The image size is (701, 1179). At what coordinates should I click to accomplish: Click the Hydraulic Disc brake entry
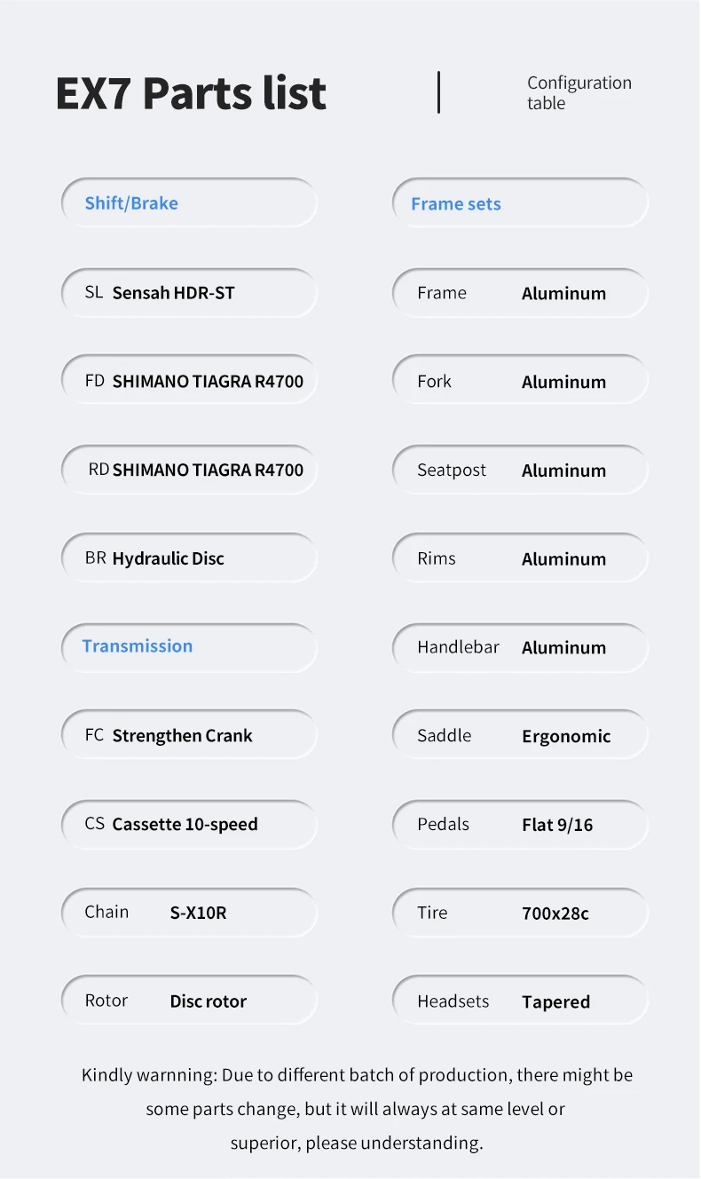(x=189, y=558)
